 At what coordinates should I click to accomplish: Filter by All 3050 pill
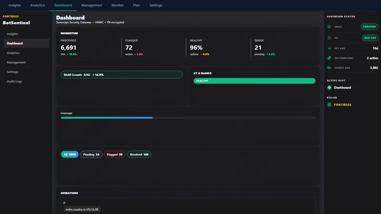(70, 155)
